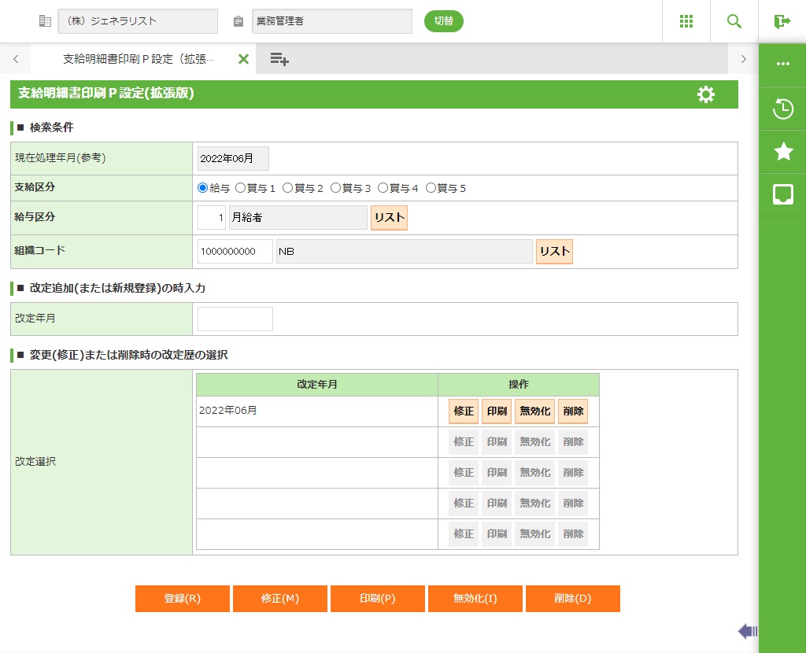Viewport: 806px width, 653px height.
Task: Click the logout exit icon
Action: point(782,21)
